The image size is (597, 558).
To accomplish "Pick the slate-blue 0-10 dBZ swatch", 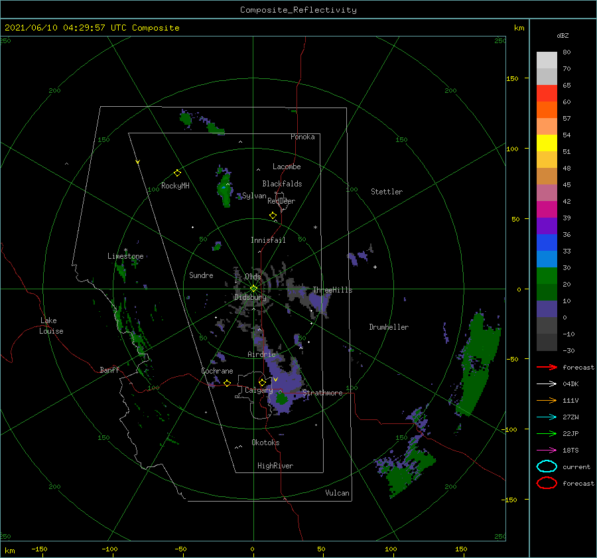I will coord(547,309).
